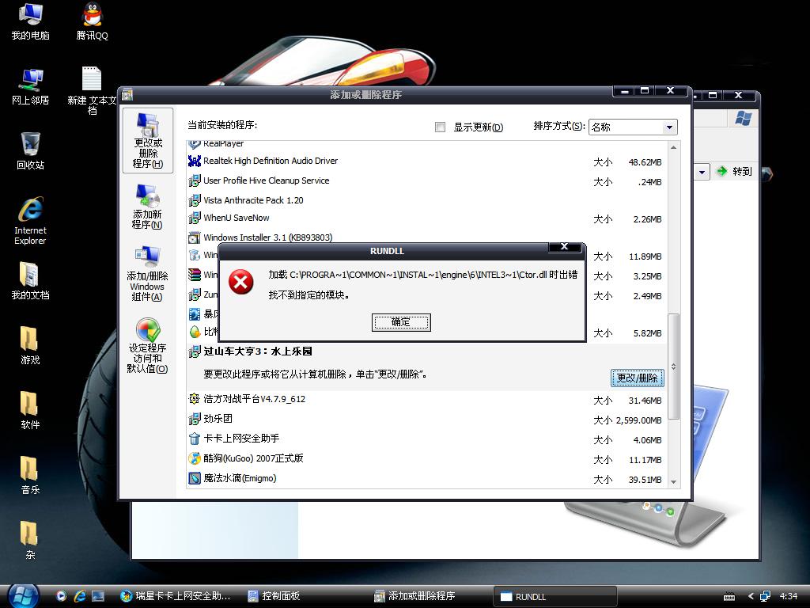Open Internet Explorer desktop icon

point(31,221)
